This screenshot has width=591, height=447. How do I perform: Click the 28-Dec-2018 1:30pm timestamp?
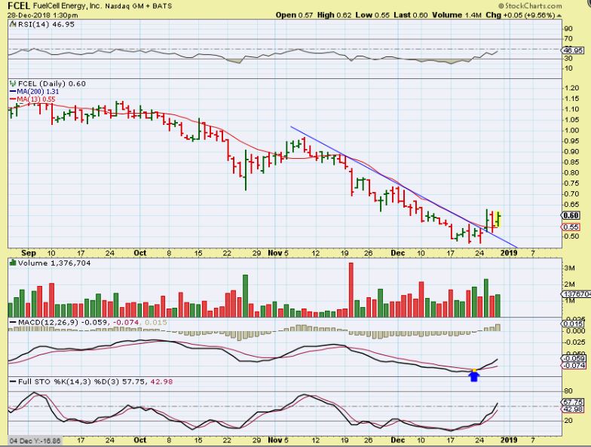42,15
